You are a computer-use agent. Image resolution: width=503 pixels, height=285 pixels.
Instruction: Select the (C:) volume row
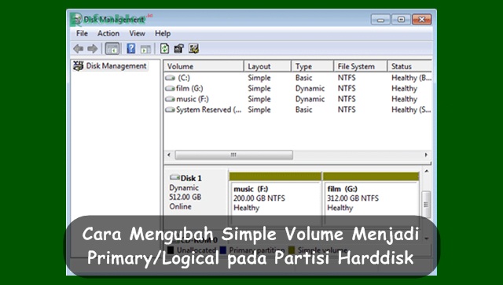click(298, 78)
